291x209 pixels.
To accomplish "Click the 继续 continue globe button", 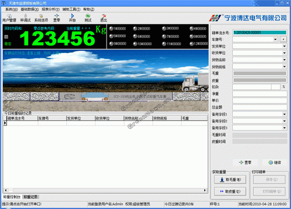I will coord(275,163).
